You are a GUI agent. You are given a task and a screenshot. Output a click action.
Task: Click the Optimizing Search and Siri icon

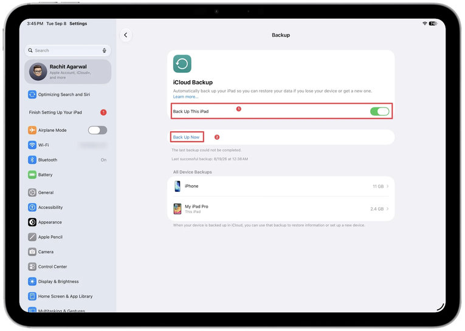(x=32, y=95)
